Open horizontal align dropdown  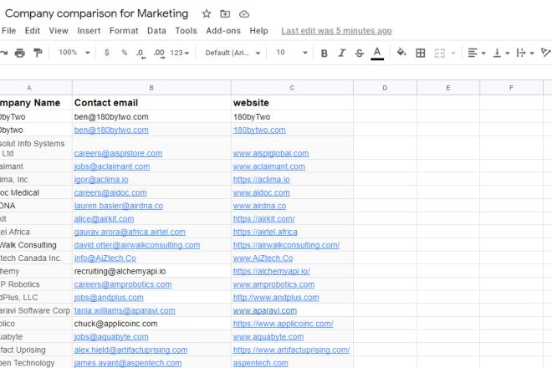point(477,54)
